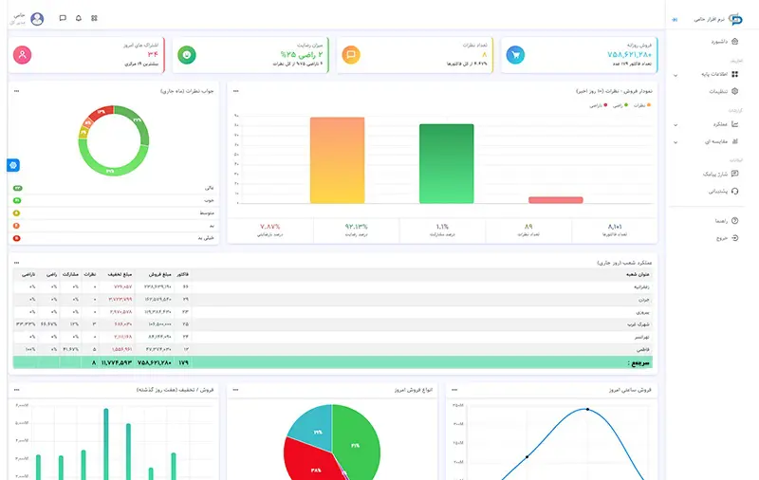Collapse the sidebar with the arrow icon
Viewport: 759px width, 480px height.
675,20
